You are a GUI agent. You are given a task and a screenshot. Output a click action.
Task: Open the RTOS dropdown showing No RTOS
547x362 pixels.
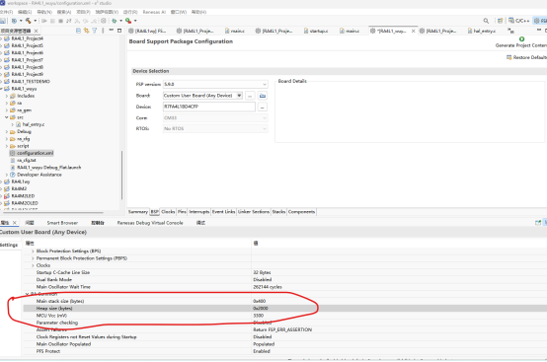[x=215, y=128]
